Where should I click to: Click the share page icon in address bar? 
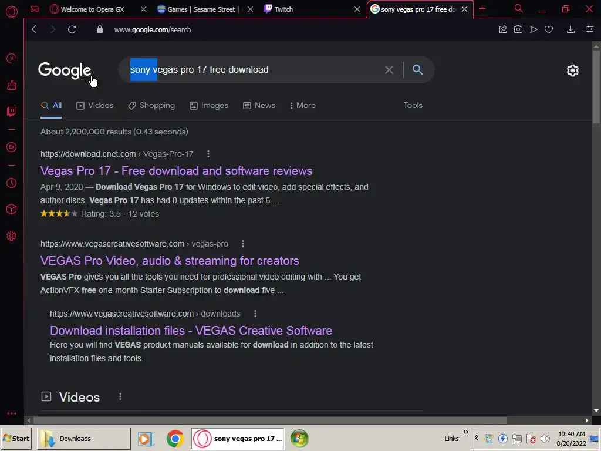pyautogui.click(x=503, y=29)
